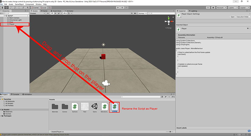Switch to the Game tab

(44, 11)
